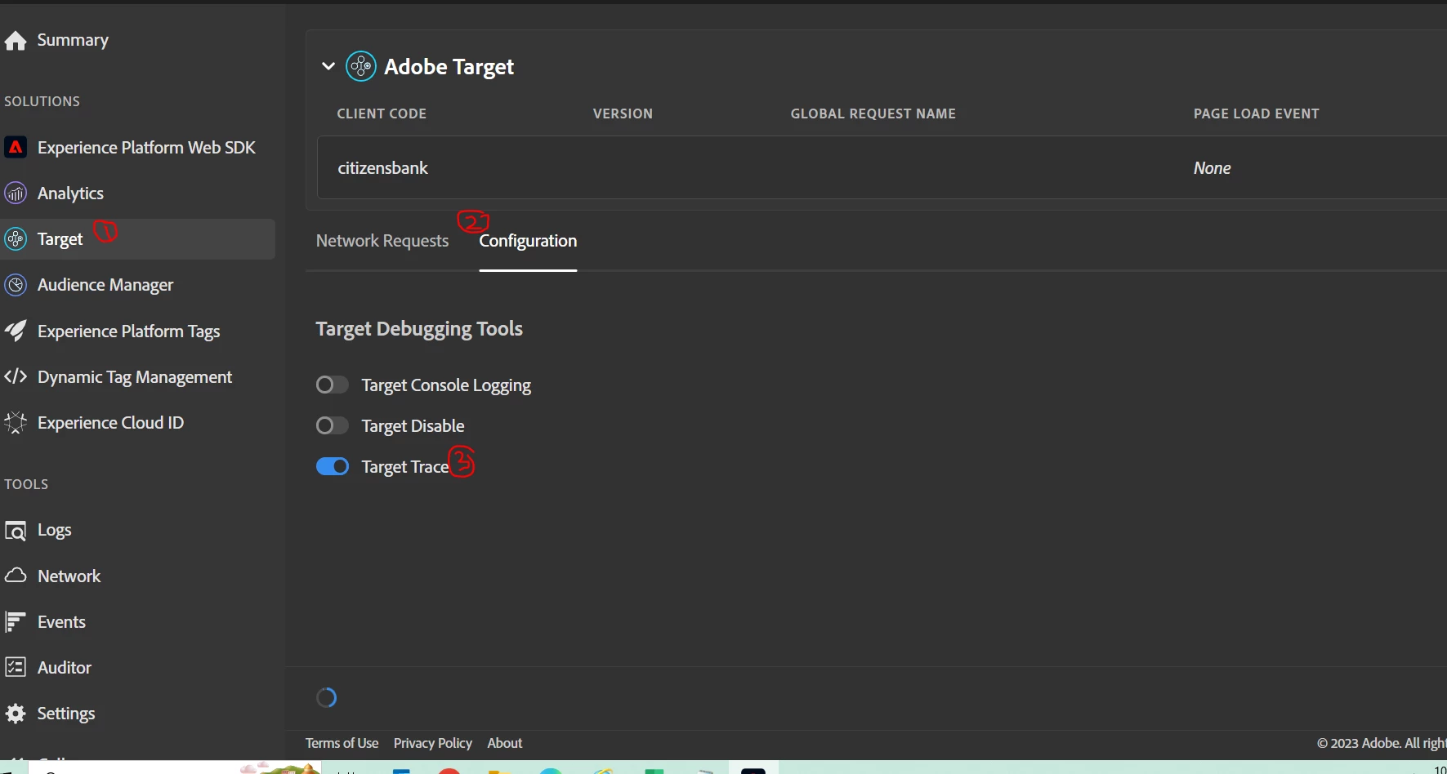Open the Privacy Policy link
Viewport: 1447px width, 774px height.
point(433,743)
